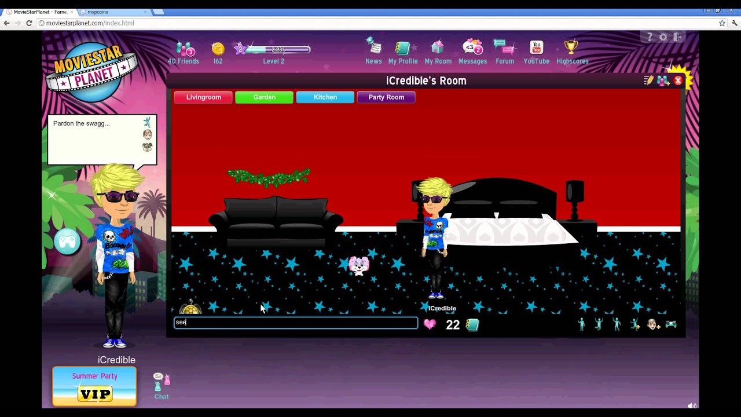Open the Chat rooms icon

(162, 386)
